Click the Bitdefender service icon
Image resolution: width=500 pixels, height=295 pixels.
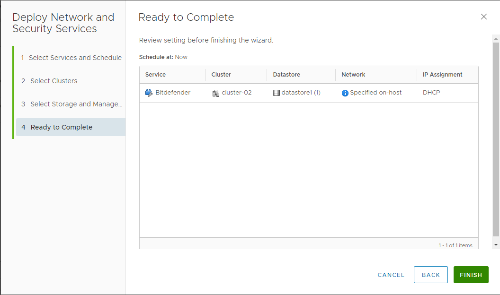tap(149, 93)
